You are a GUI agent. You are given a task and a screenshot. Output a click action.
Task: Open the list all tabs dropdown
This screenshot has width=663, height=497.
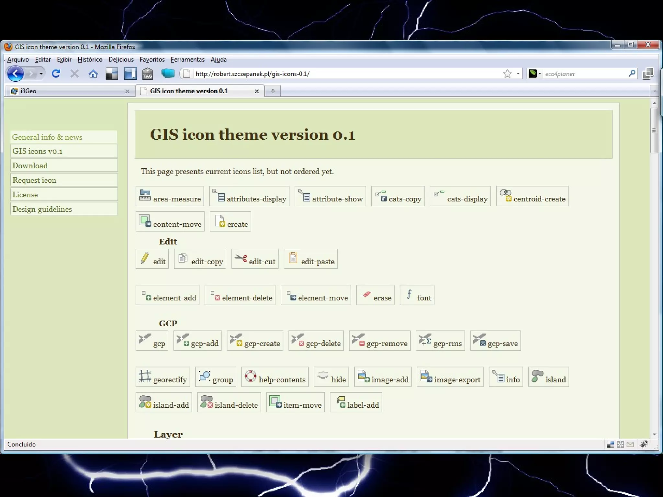655,91
